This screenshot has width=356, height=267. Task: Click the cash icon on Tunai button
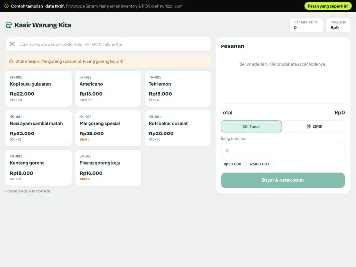245,126
